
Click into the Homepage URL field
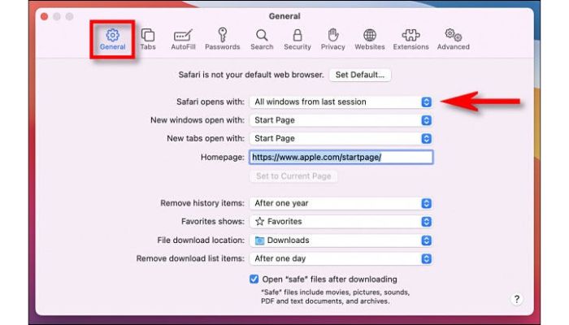click(341, 157)
